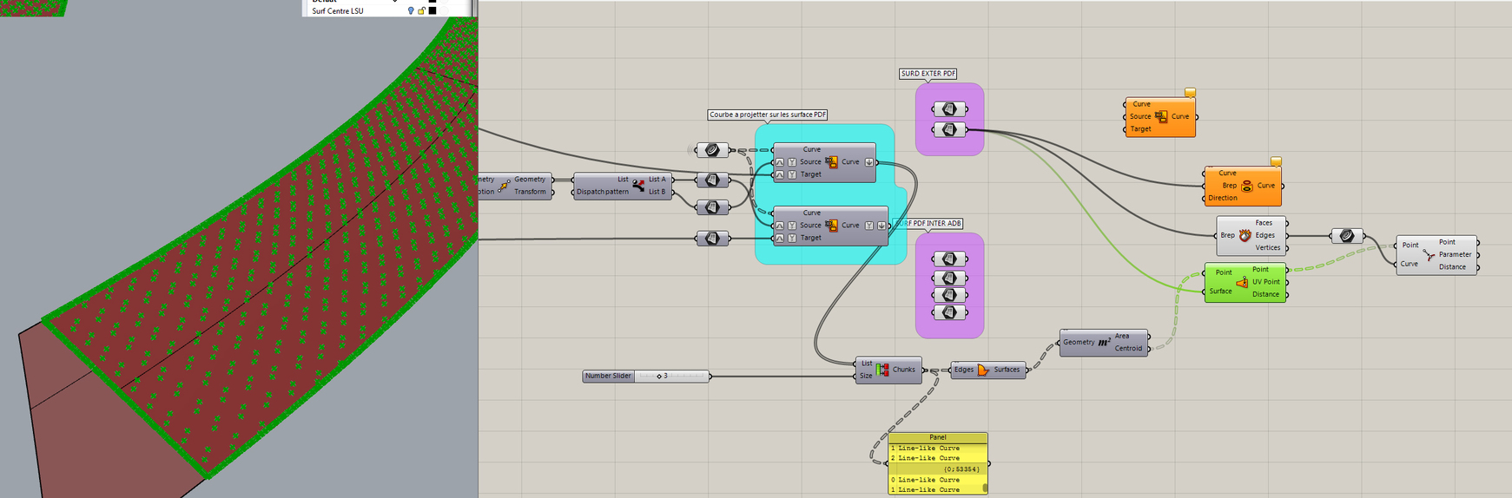Click the 'Transform' output of Move component
Screen dimensions: 1512x498
530,192
